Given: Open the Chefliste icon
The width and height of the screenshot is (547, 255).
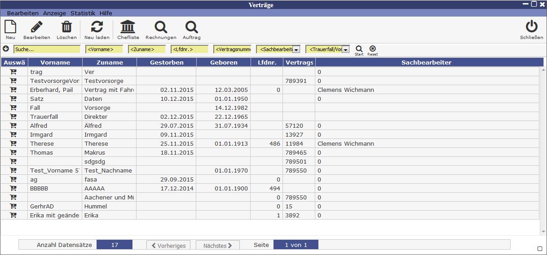Looking at the screenshot, I should [x=128, y=27].
